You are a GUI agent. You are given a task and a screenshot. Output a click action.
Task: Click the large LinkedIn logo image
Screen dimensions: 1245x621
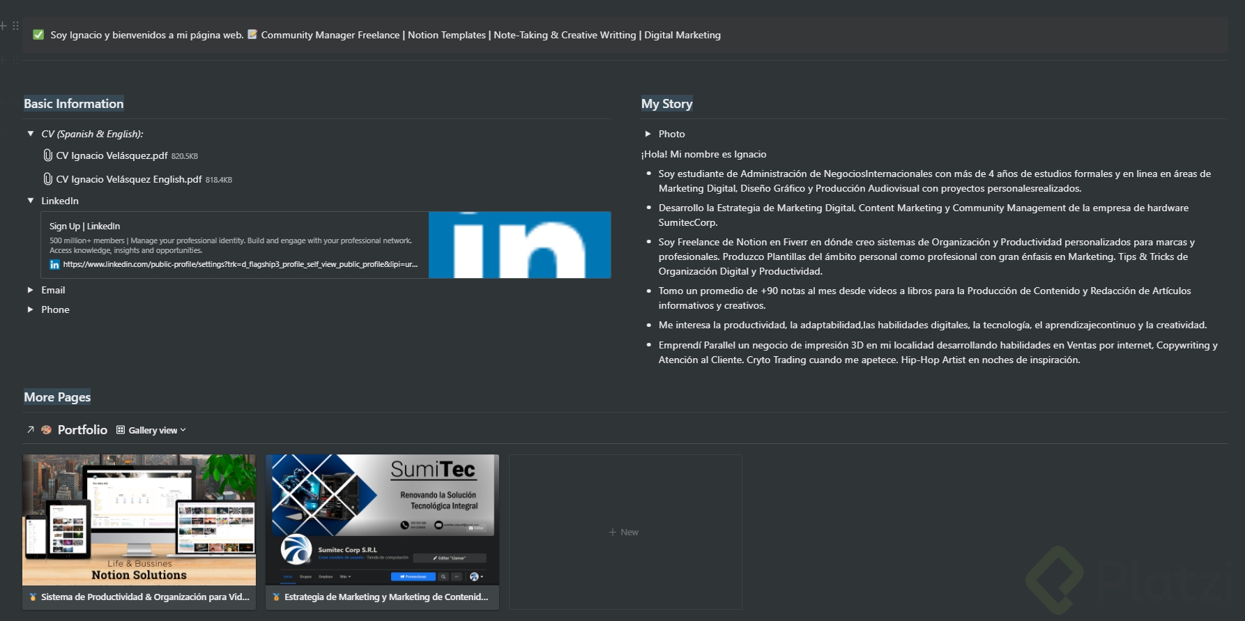pos(520,245)
